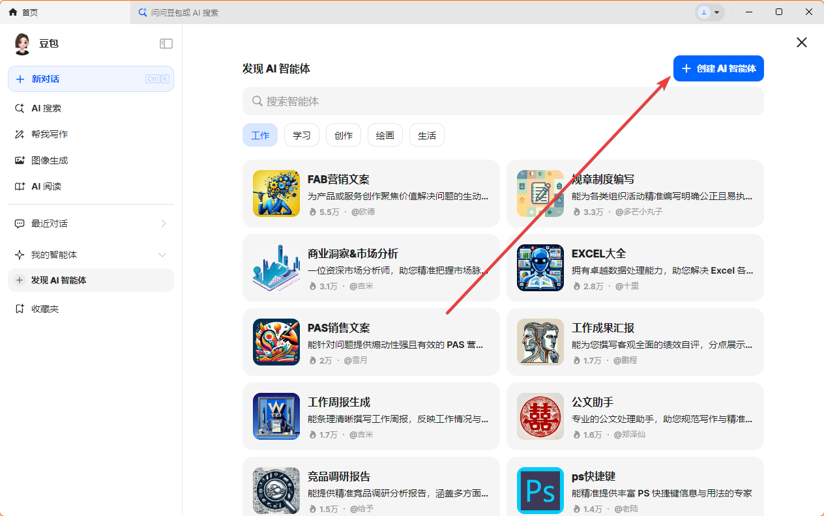Select the 绘画 category tab

pos(385,136)
